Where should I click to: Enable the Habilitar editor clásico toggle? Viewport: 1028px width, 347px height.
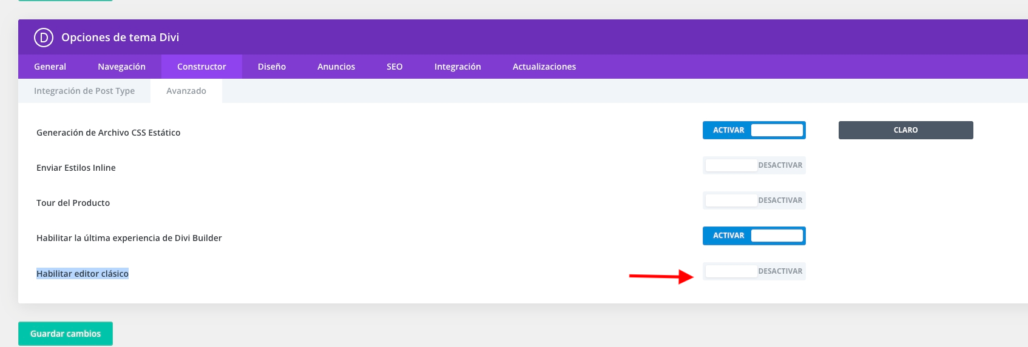(754, 271)
